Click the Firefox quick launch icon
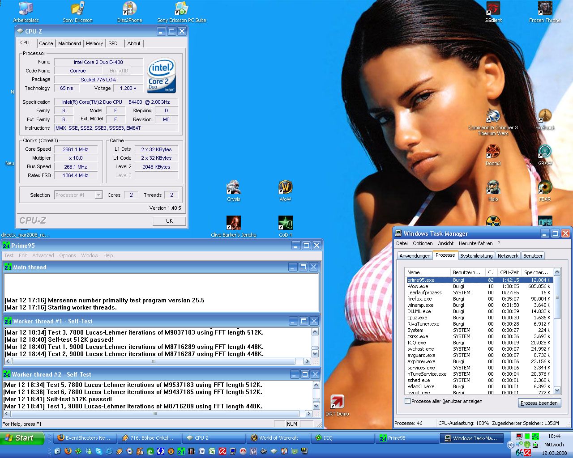 tap(68, 451)
